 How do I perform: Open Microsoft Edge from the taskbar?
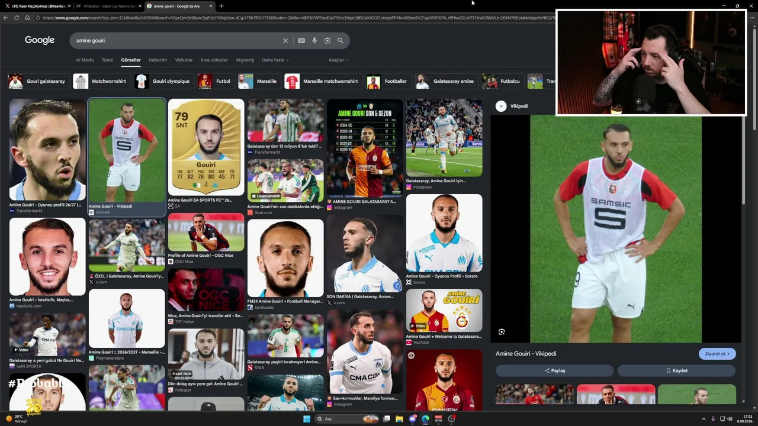coord(425,419)
